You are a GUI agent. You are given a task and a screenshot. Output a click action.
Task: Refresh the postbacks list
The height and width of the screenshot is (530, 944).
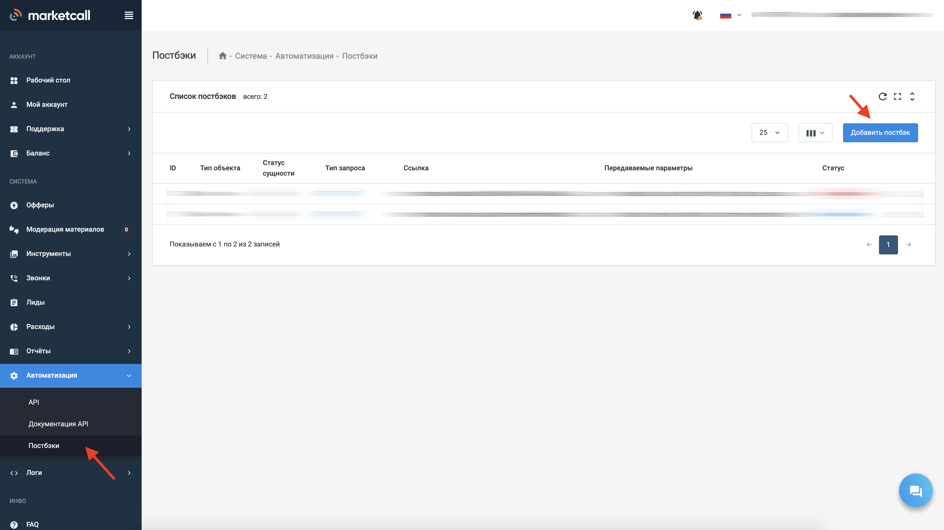pyautogui.click(x=882, y=97)
